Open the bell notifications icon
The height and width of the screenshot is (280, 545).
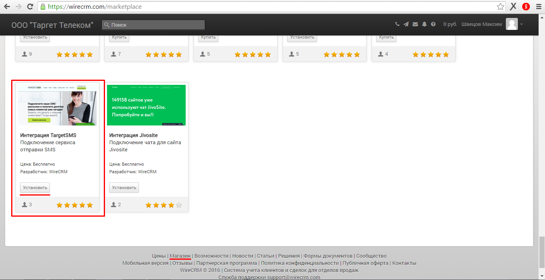(x=424, y=24)
